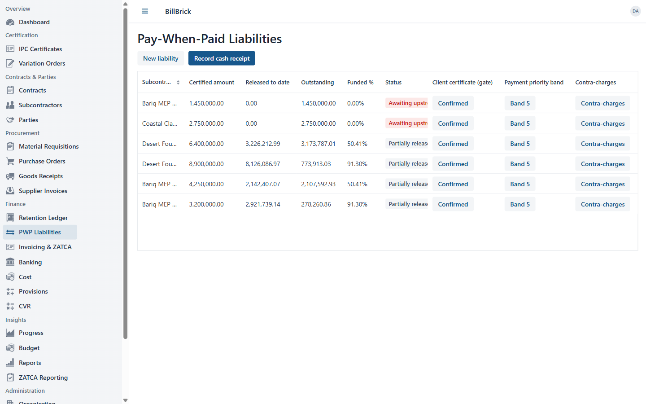Image resolution: width=646 pixels, height=404 pixels.
Task: Open Contra-charges for the 1,450,000.00 row
Action: (602, 103)
